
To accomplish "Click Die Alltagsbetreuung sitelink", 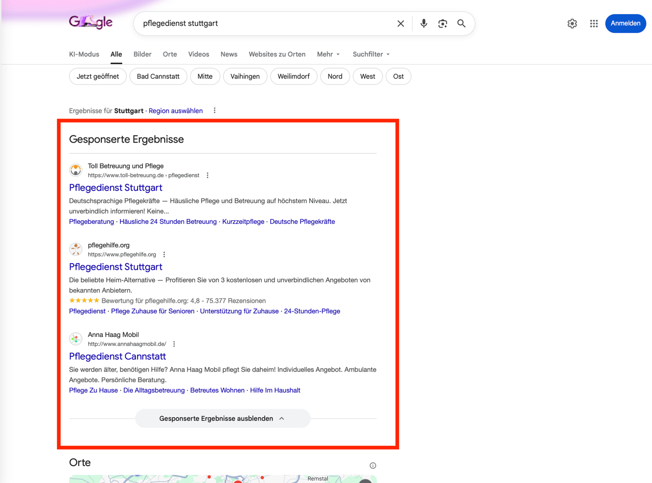I will [154, 390].
